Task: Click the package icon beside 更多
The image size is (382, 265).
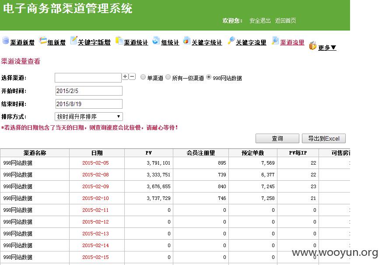Action: coord(312,45)
